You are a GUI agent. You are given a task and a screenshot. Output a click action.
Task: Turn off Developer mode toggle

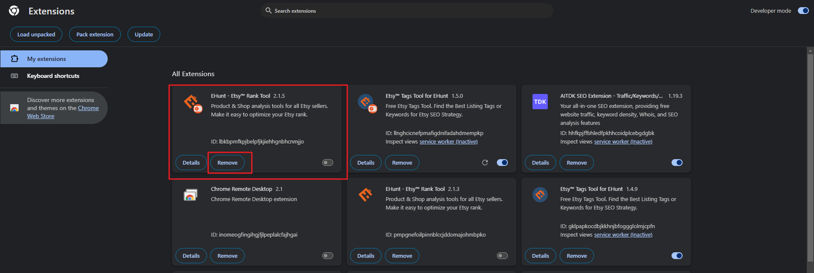[x=803, y=11]
